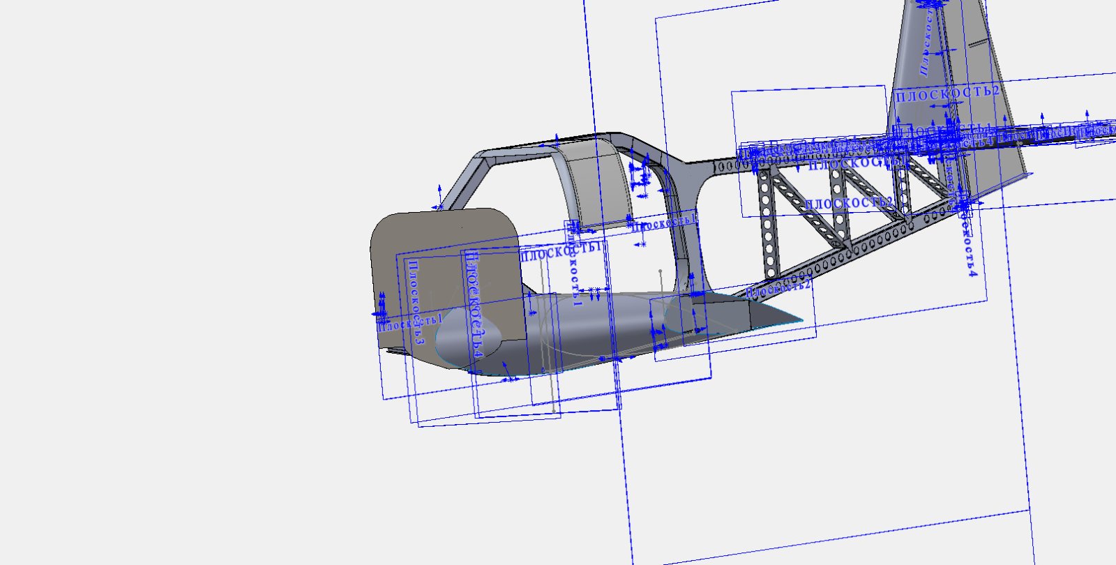Image resolution: width=1116 pixels, height=565 pixels.
Task: Click the vertical Плоскость3 label on firewall
Action: coord(414,301)
